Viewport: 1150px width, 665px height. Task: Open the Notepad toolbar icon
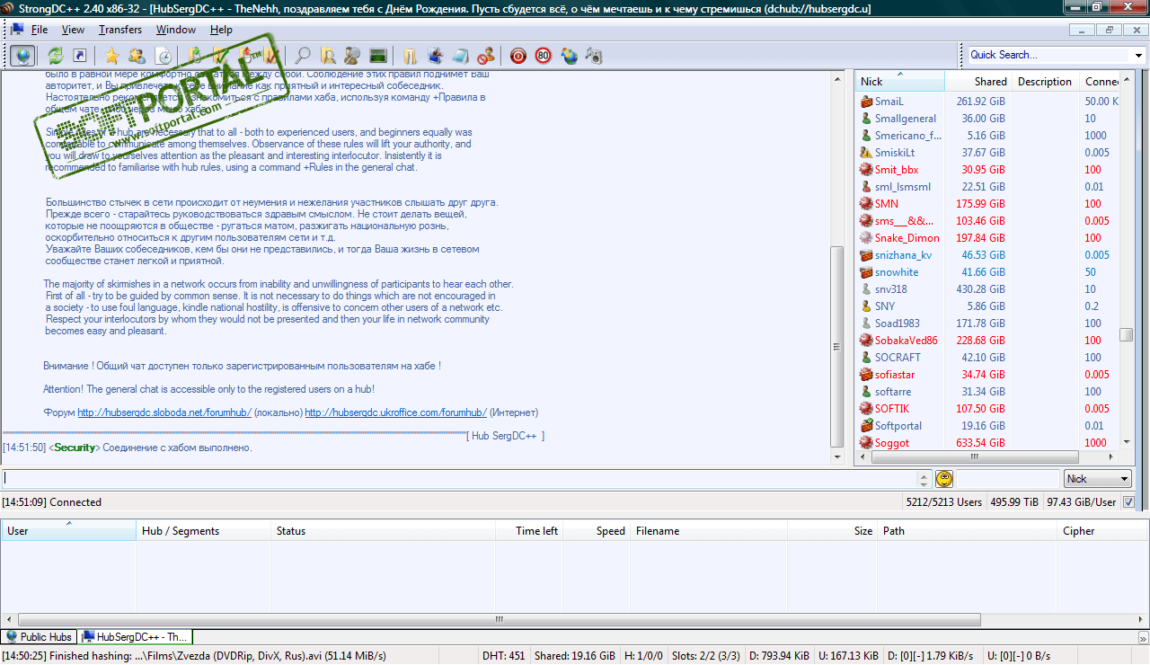point(460,56)
